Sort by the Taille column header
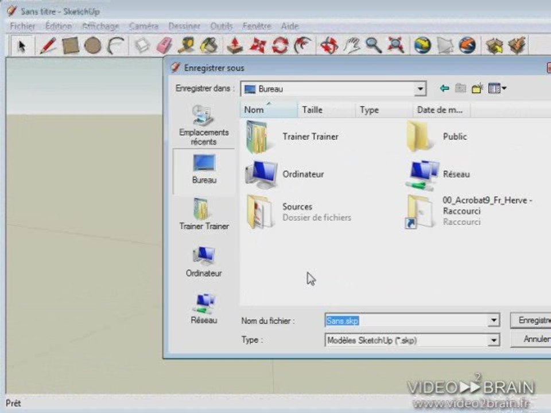The width and height of the screenshot is (551, 413). 327,110
